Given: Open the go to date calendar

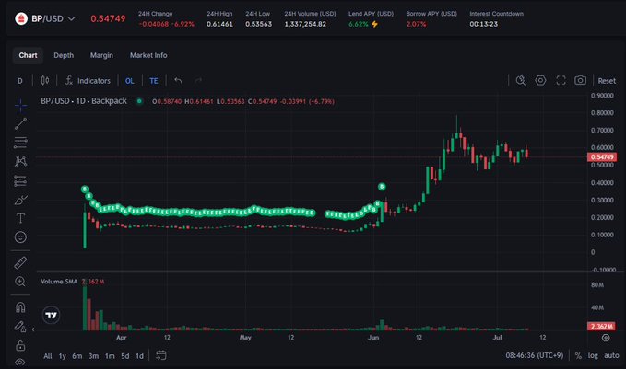Looking at the screenshot, I should 161,355.
